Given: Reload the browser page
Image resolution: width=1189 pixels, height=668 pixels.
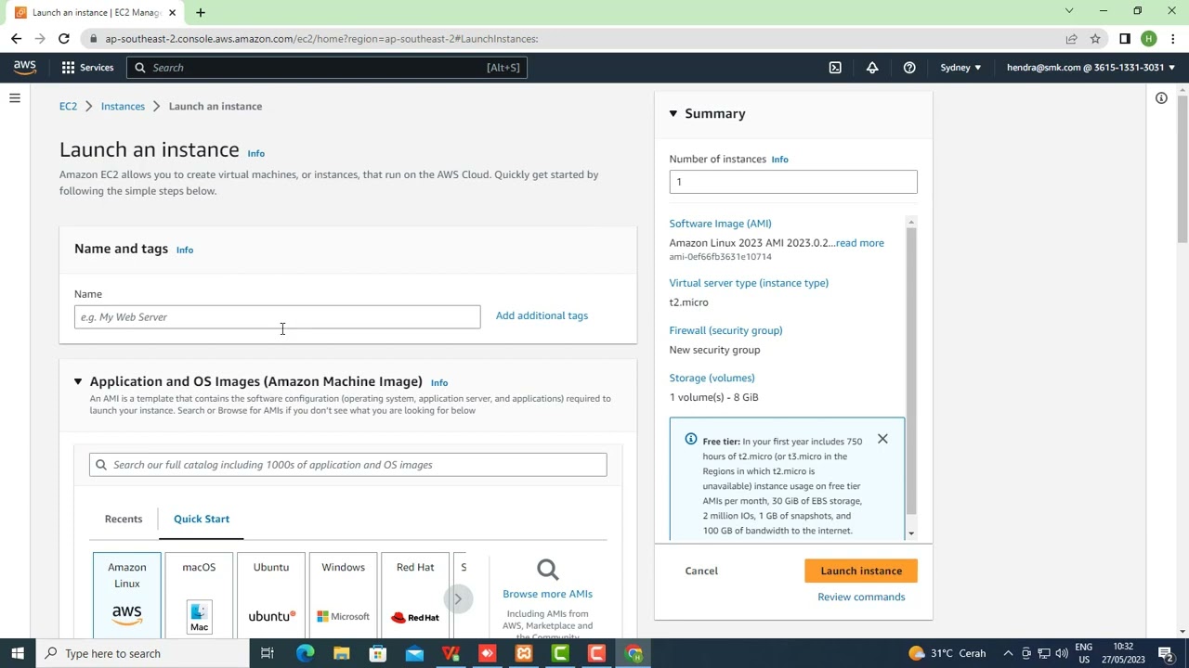Looking at the screenshot, I should coord(63,39).
